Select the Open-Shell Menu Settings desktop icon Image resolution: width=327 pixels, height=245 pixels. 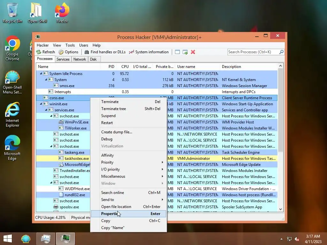pyautogui.click(x=12, y=82)
